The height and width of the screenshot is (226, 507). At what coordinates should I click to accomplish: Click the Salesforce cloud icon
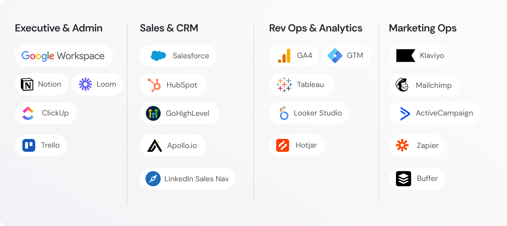(x=158, y=56)
